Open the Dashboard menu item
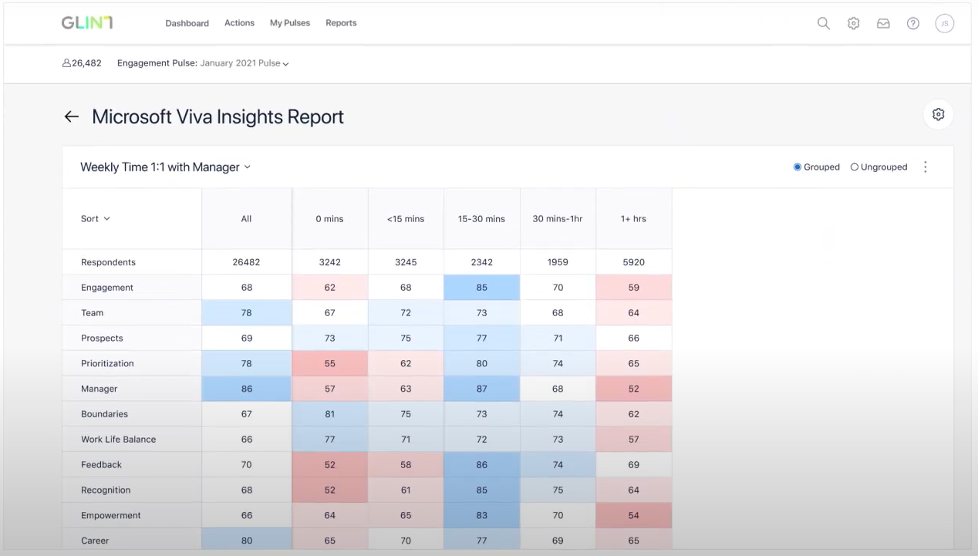 tap(187, 23)
